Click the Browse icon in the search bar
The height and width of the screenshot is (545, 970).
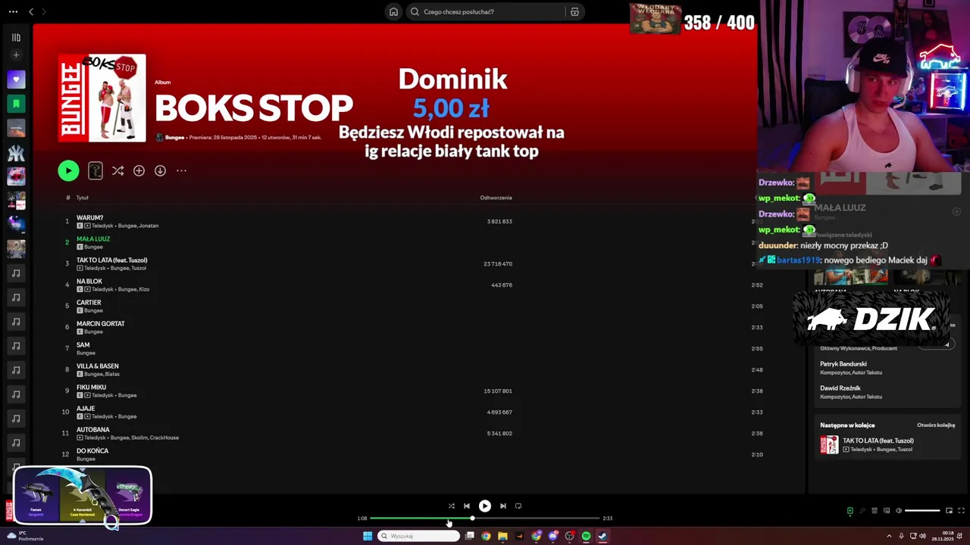pos(574,11)
